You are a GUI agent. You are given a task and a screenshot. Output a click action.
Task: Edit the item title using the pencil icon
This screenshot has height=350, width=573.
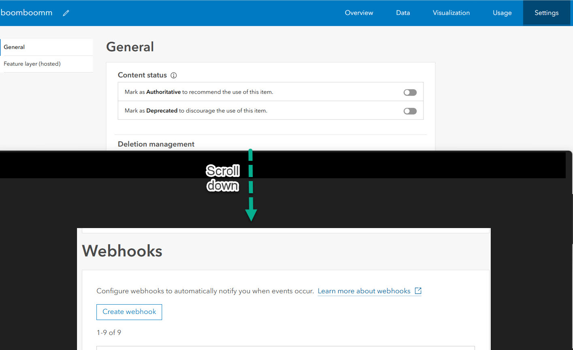pos(66,13)
